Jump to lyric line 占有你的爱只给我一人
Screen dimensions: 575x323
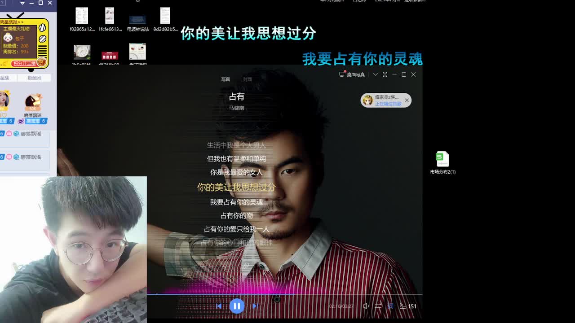(236, 229)
